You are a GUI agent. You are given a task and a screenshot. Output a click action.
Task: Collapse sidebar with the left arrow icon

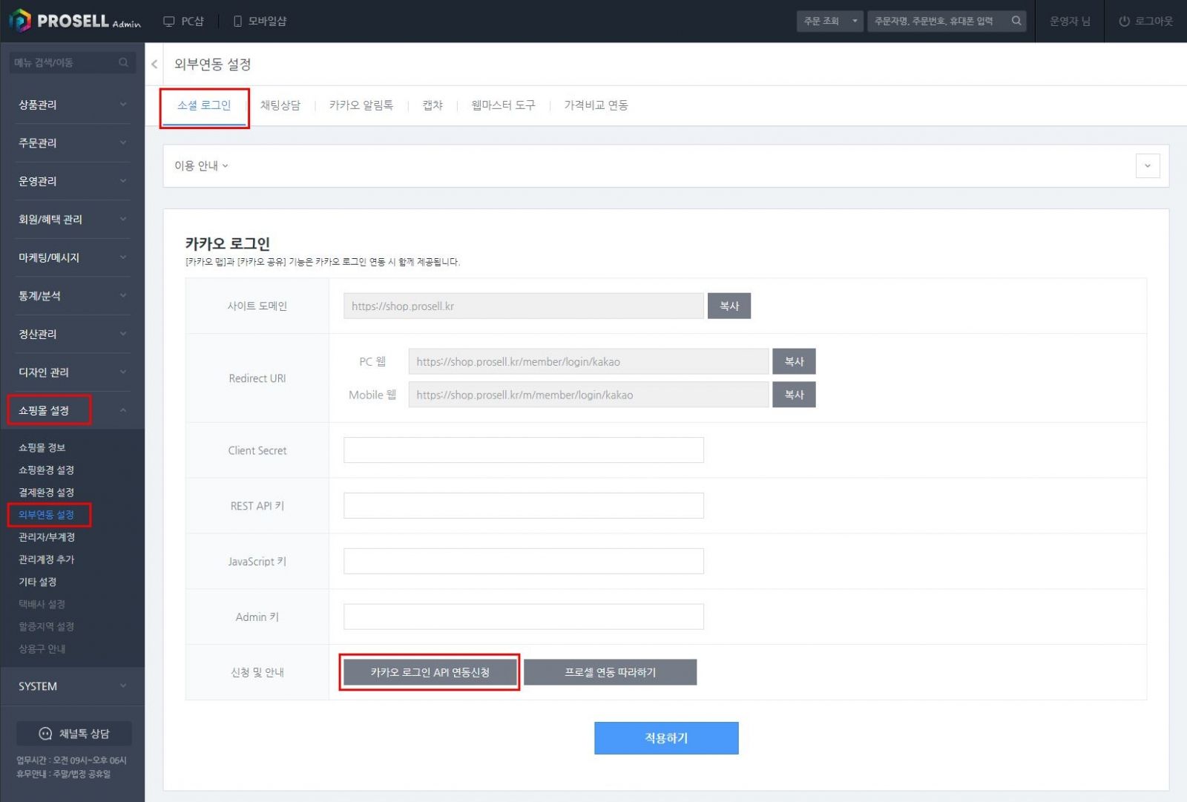(x=154, y=65)
